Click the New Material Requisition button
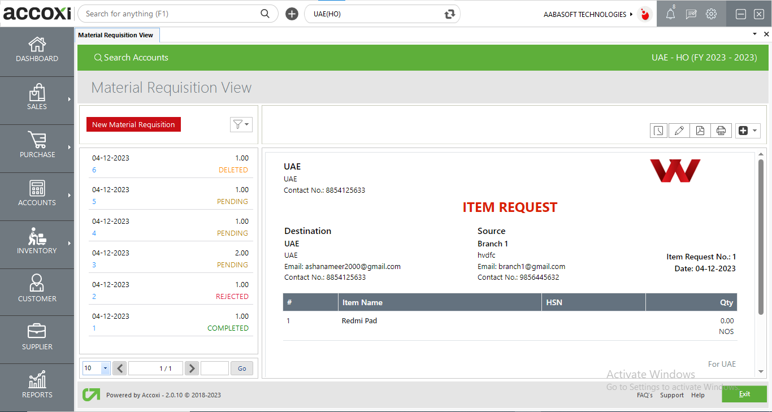The height and width of the screenshot is (412, 772). coord(133,124)
